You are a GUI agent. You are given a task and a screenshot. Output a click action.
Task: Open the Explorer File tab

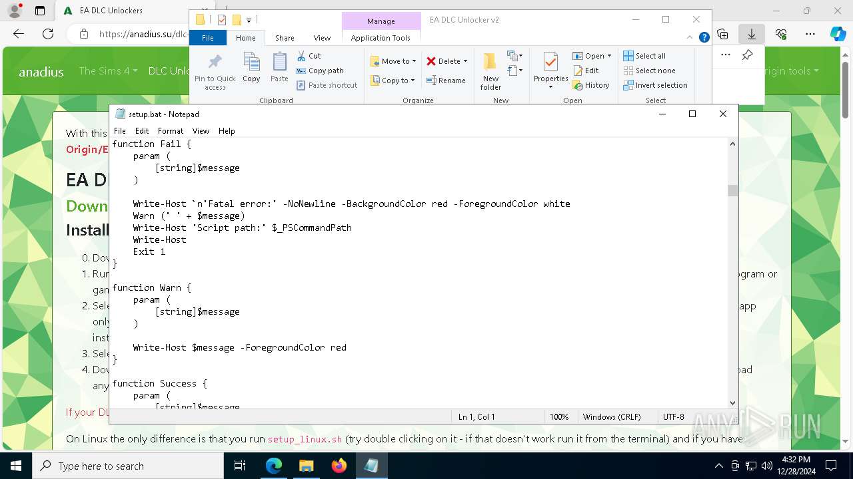click(208, 38)
